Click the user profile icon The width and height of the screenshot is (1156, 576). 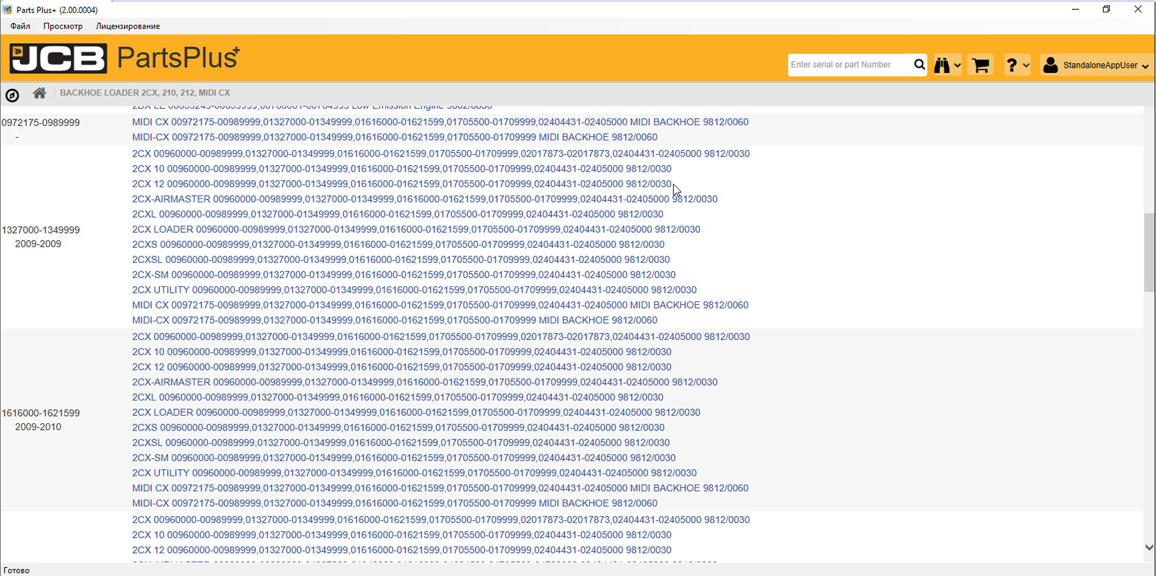[1050, 65]
